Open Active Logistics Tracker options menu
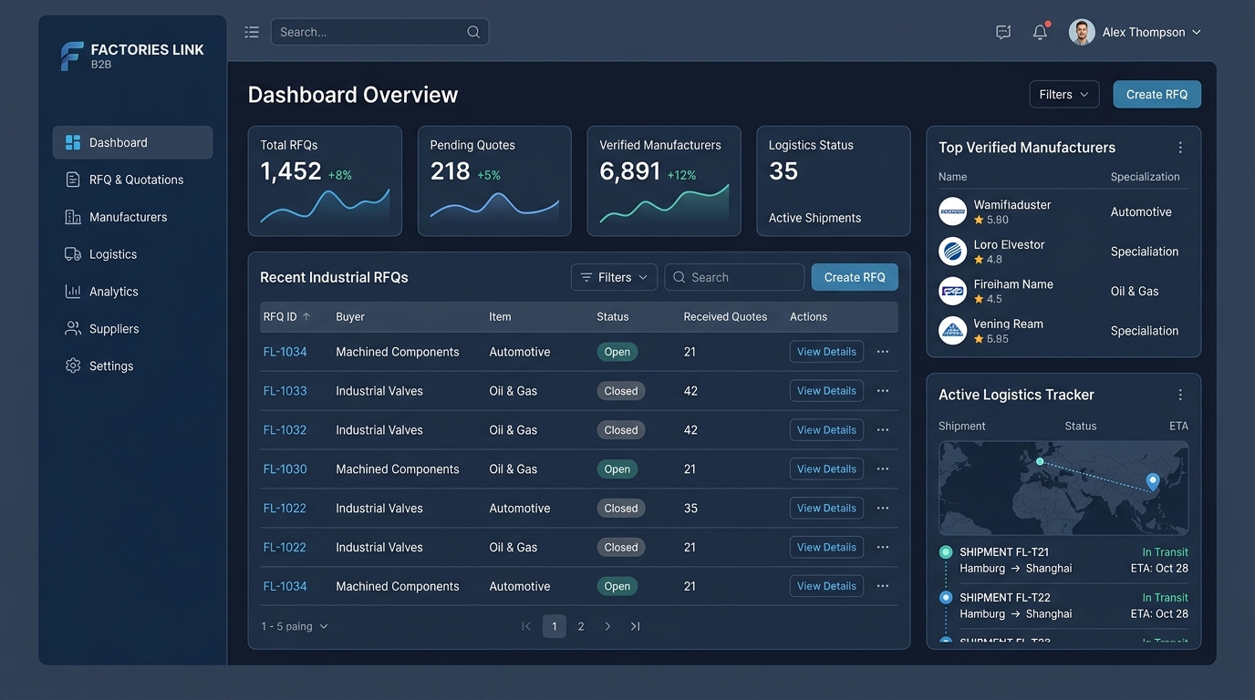 pyautogui.click(x=1180, y=395)
